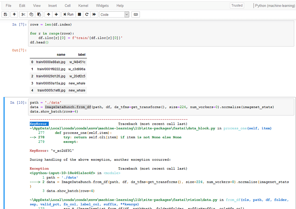Check kernel status via Python (machine-learning) indicator
The height and width of the screenshot is (209, 296).
274,5
